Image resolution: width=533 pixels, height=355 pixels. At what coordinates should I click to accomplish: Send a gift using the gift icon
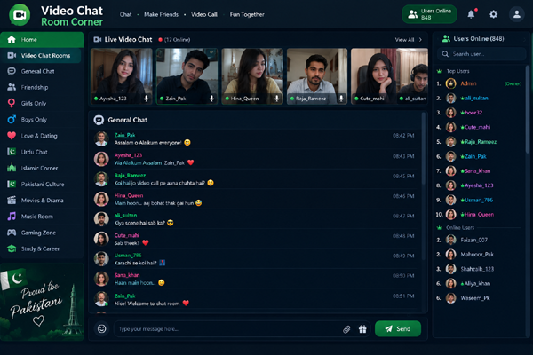point(362,329)
